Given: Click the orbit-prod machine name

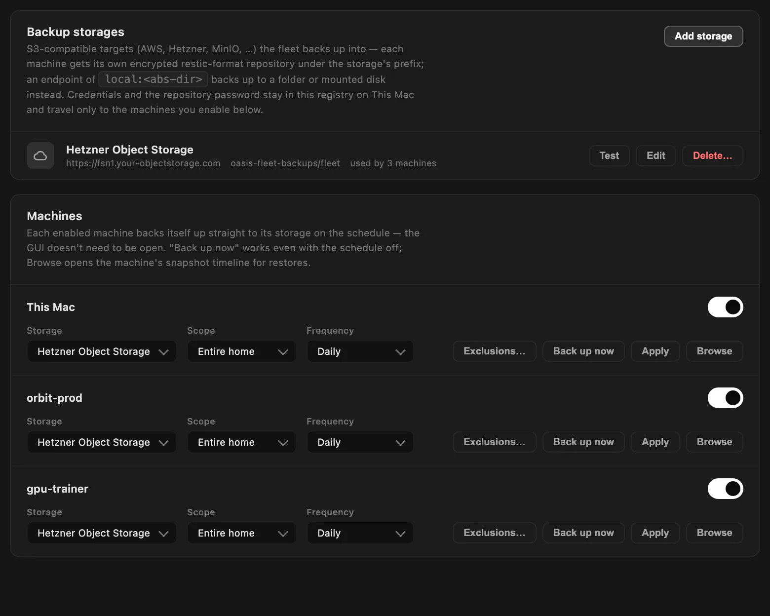Looking at the screenshot, I should (x=54, y=398).
